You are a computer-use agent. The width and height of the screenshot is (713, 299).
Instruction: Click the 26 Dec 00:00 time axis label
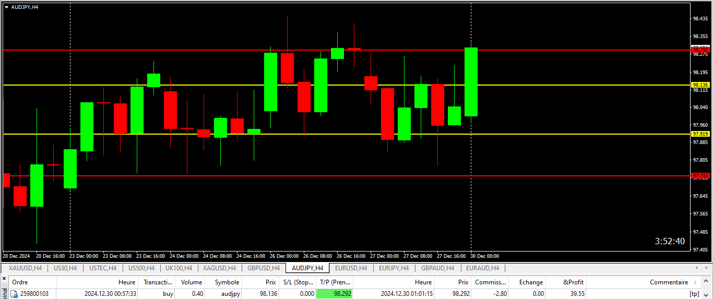point(284,256)
